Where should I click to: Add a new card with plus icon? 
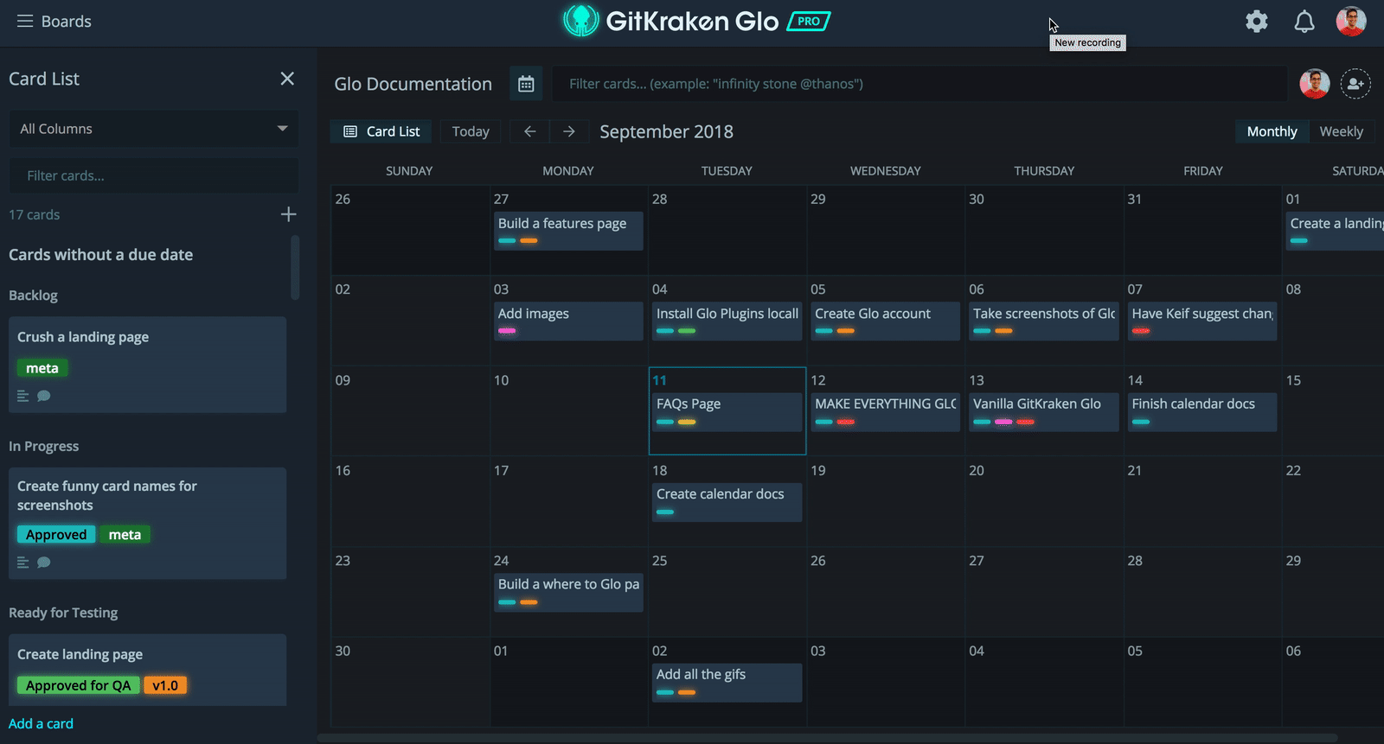289,214
